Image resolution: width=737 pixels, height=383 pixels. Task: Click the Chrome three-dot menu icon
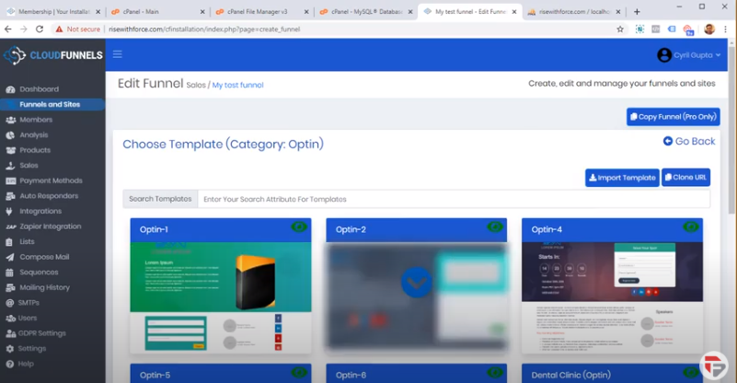pyautogui.click(x=726, y=29)
